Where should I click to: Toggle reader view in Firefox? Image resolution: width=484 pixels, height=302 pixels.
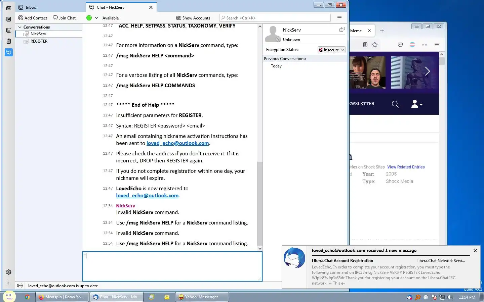[x=365, y=45]
